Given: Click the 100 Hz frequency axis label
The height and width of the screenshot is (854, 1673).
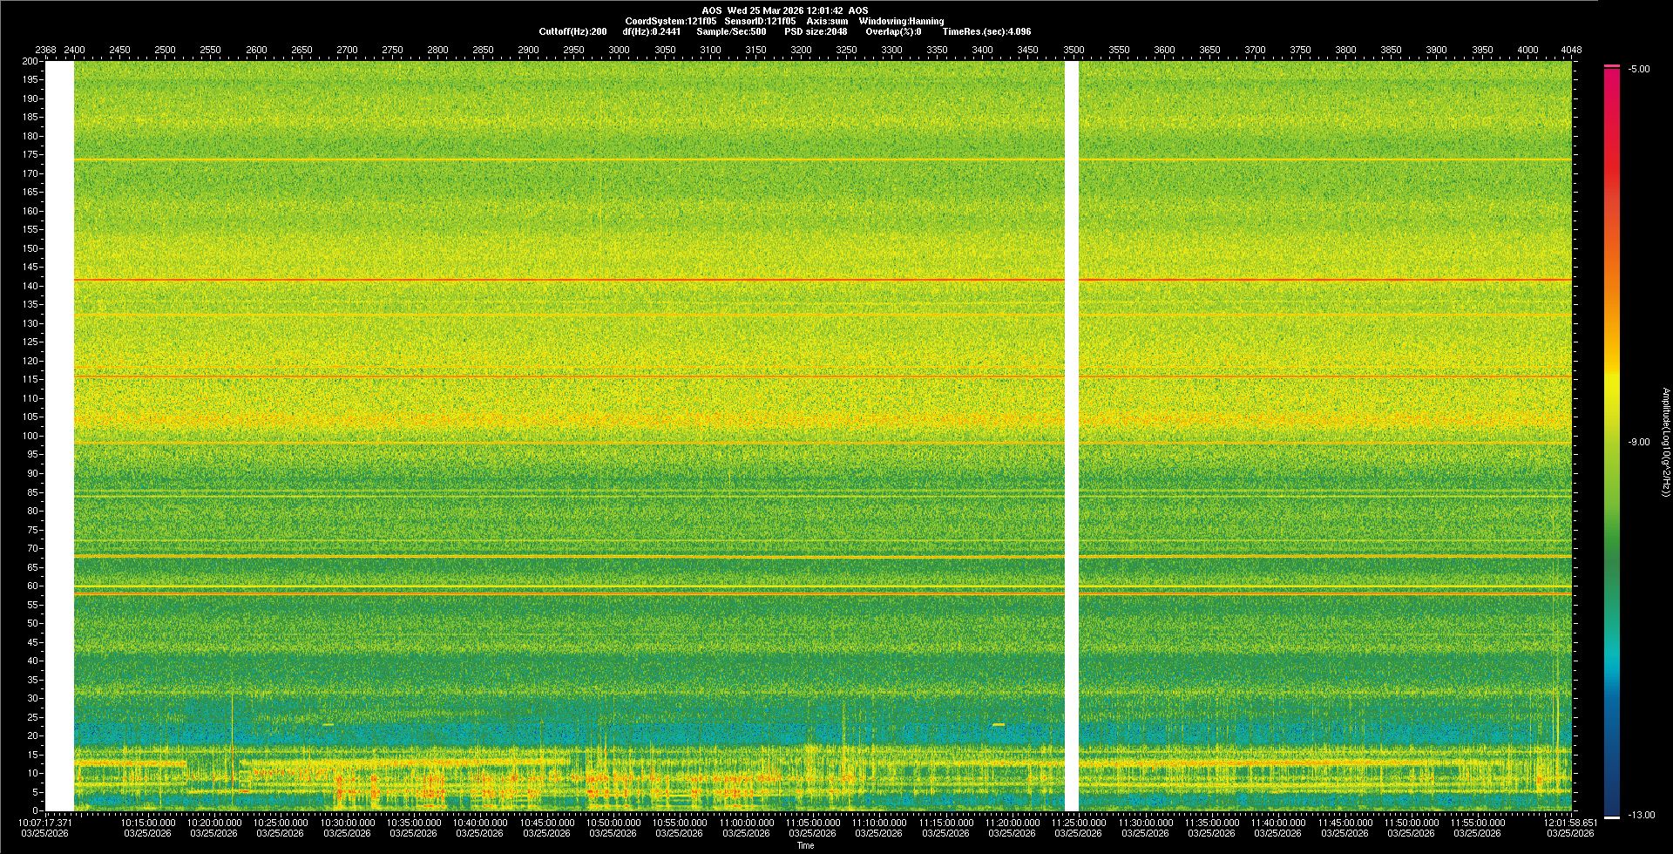Looking at the screenshot, I should [x=30, y=436].
